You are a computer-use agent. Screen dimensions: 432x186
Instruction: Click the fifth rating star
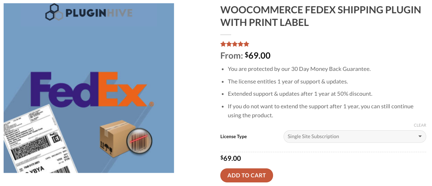coord(246,44)
